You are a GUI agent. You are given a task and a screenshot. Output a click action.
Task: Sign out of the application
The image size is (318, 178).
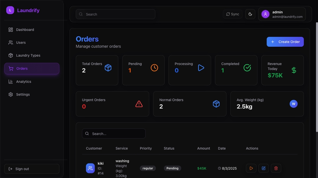pos(32,169)
